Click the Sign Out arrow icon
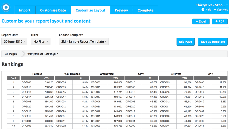 coord(215,10)
